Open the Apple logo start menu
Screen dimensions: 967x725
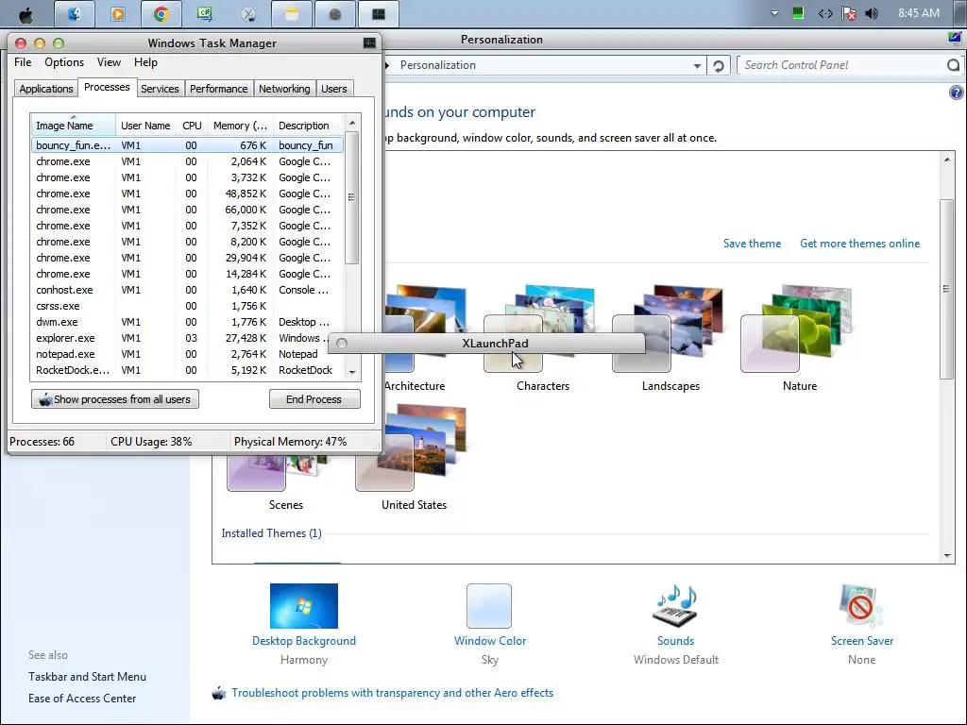(x=25, y=14)
